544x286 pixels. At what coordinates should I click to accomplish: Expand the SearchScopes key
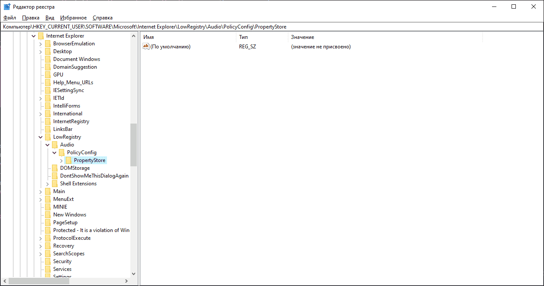[x=41, y=254]
